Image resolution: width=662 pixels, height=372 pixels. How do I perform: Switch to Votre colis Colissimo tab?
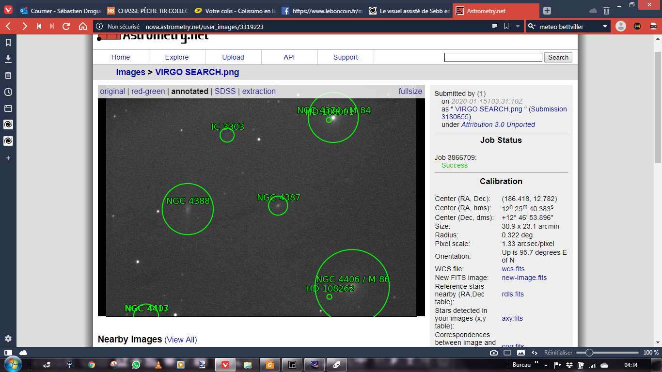(234, 11)
